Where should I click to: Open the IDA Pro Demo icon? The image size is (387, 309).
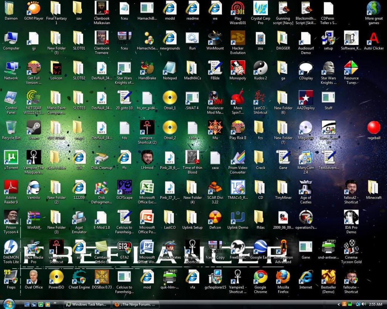(x=351, y=217)
